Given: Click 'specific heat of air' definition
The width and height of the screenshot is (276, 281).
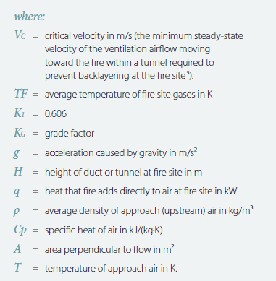Looking at the screenshot, I should pos(82,230).
